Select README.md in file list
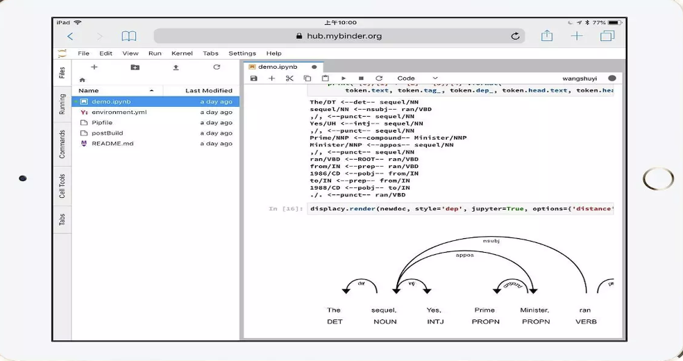 point(155,143)
